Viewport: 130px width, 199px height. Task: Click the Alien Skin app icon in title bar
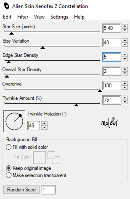6,6
